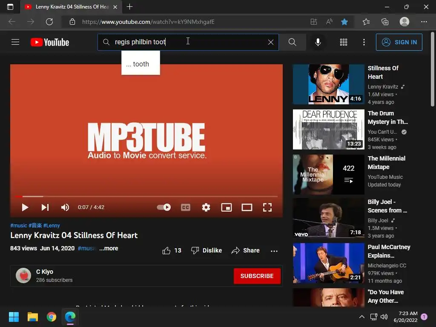
Task: Open the Windows Start menu
Action: tap(14, 317)
